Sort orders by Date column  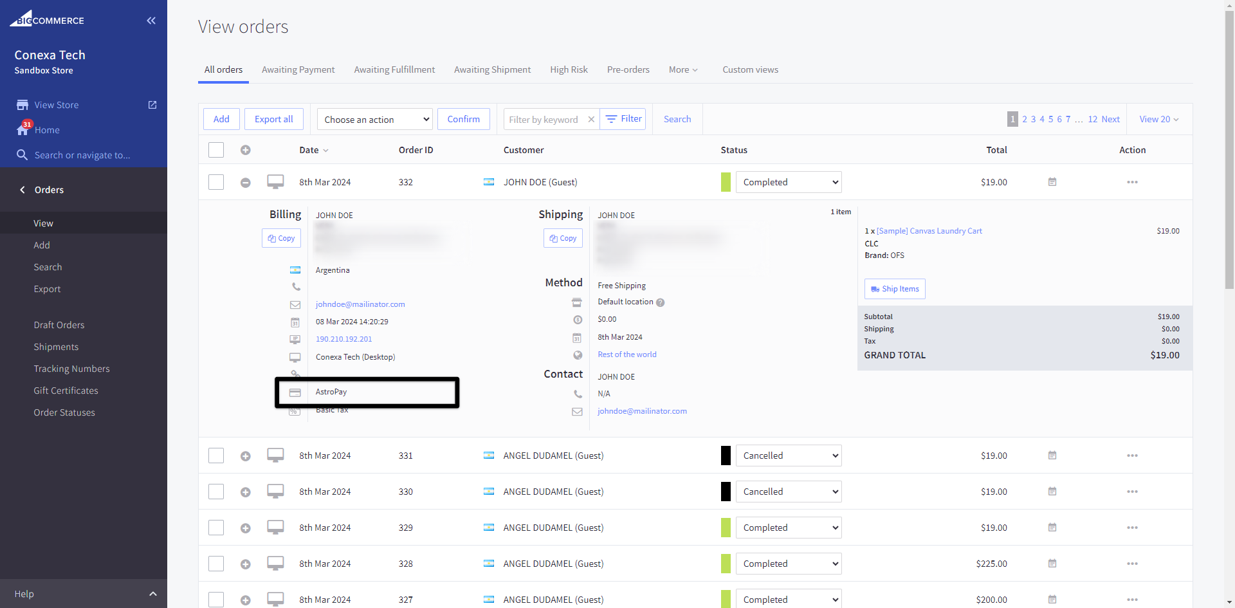click(x=313, y=150)
